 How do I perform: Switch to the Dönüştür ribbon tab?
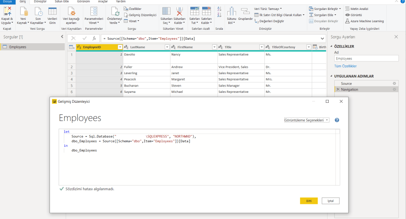click(40, 2)
